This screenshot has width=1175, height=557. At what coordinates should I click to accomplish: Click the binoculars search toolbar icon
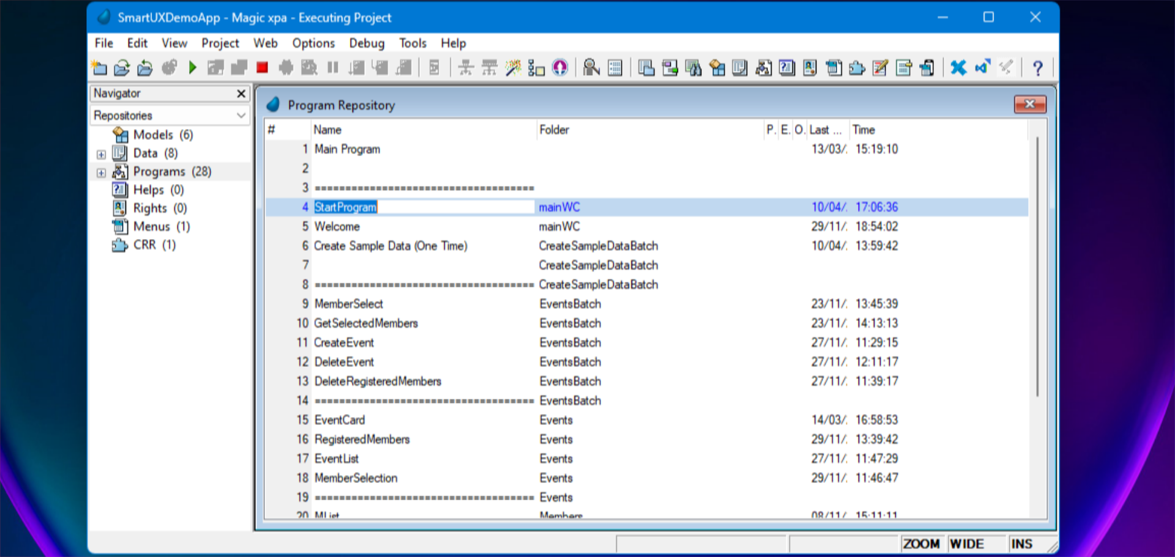(591, 67)
